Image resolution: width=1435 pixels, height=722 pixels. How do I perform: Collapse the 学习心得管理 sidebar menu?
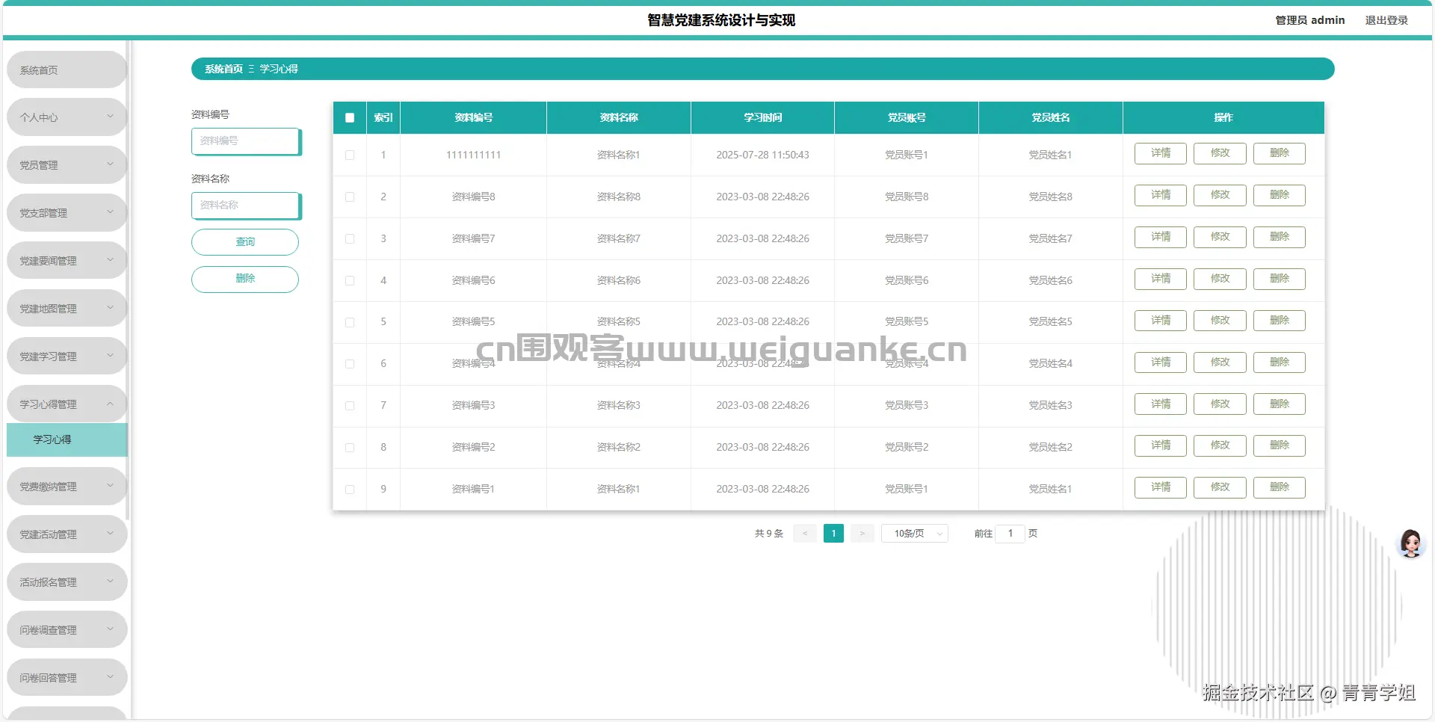coord(67,404)
